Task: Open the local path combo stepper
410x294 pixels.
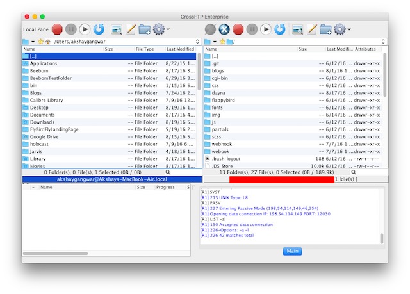Action: click(197, 42)
